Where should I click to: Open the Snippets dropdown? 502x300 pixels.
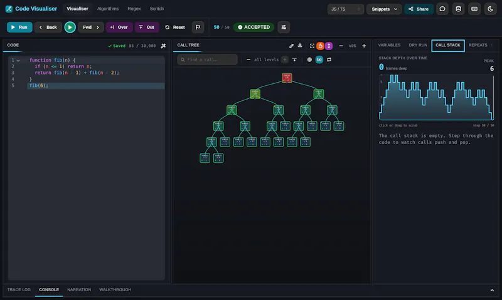click(384, 9)
